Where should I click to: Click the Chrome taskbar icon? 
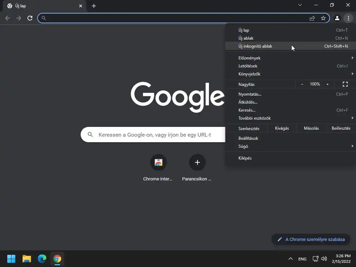pyautogui.click(x=57, y=259)
